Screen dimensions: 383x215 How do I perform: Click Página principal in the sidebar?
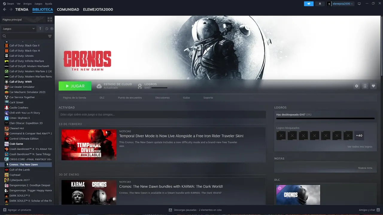tap(12, 19)
